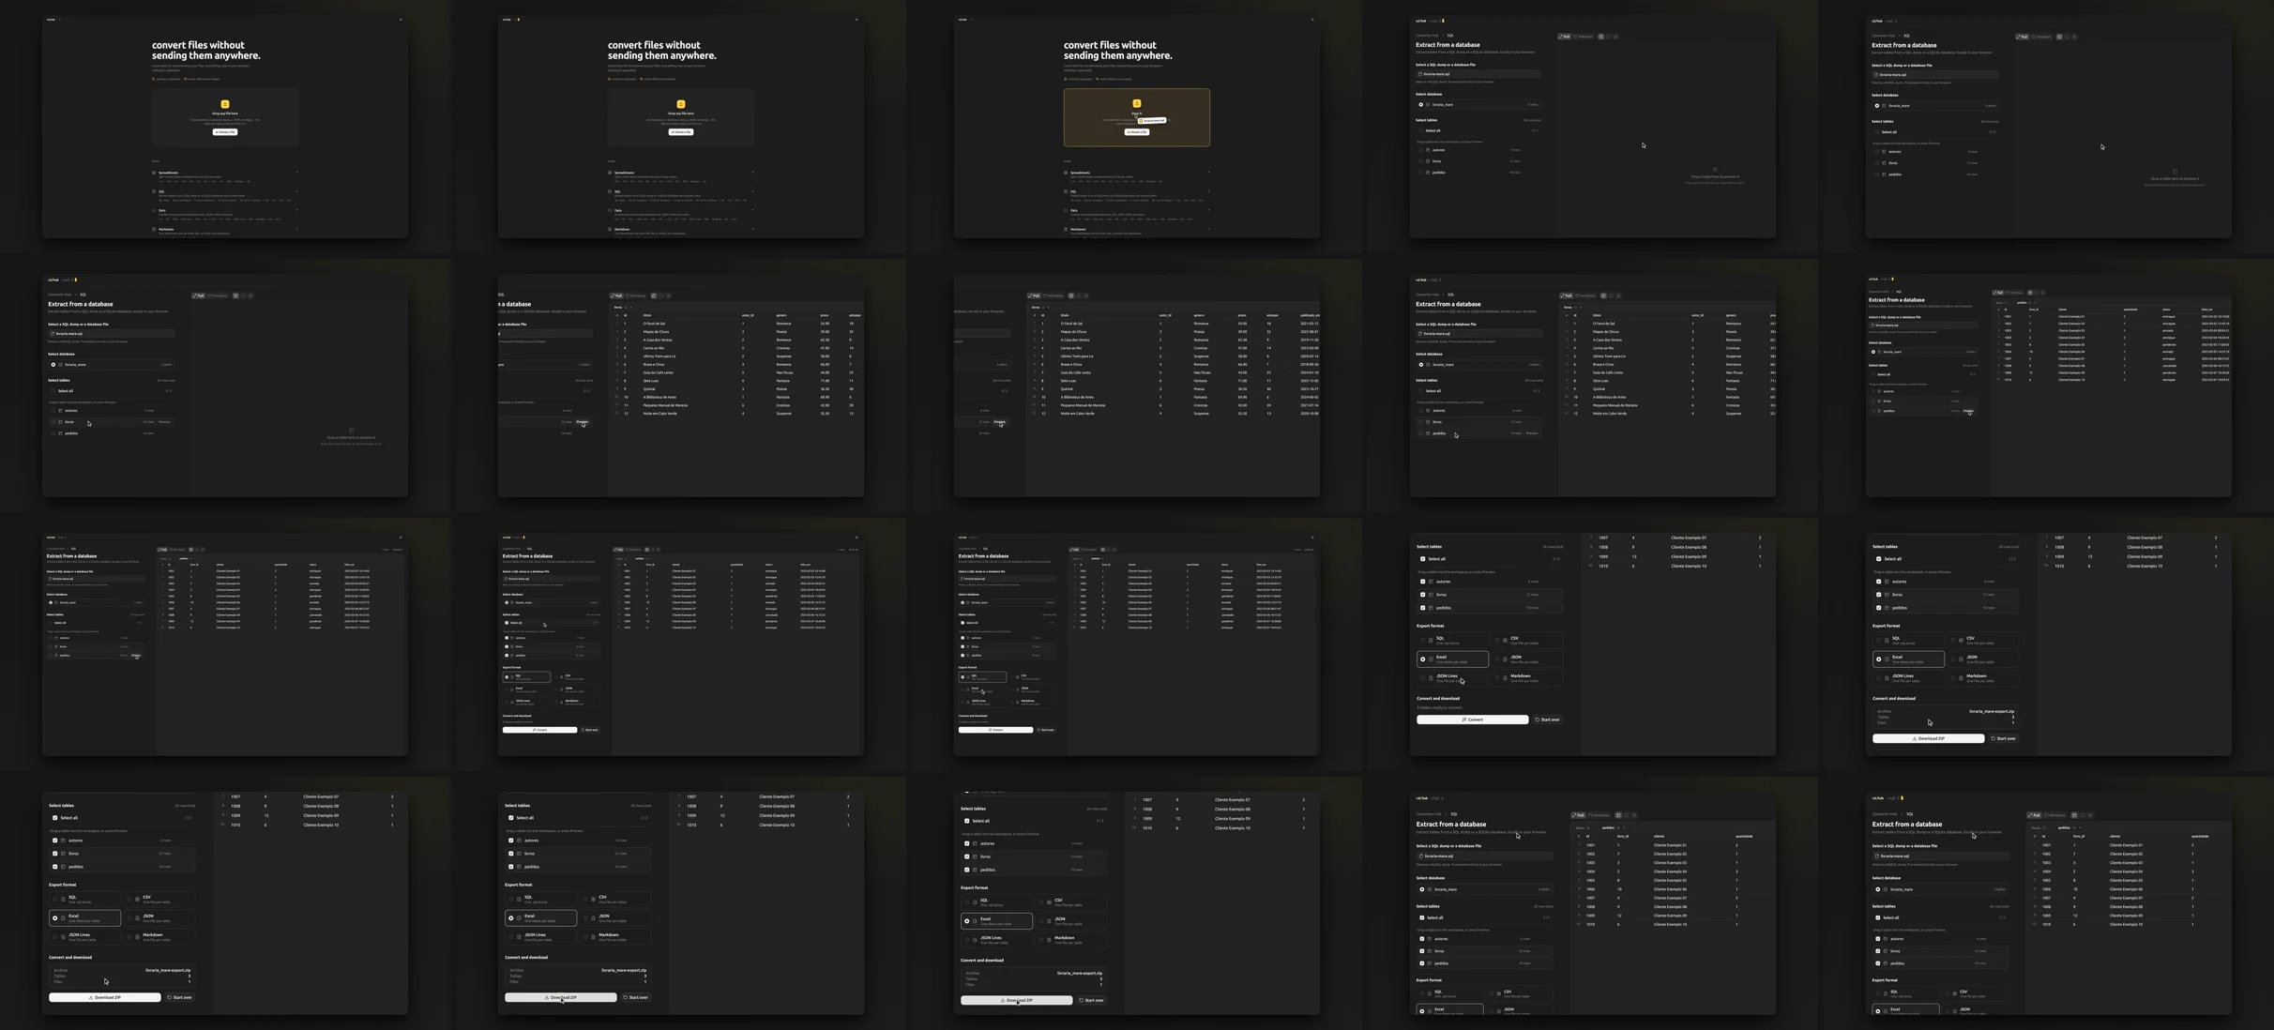Click Convert button in third-row second frame
This screenshot has height=1030, width=2274.
(x=539, y=730)
